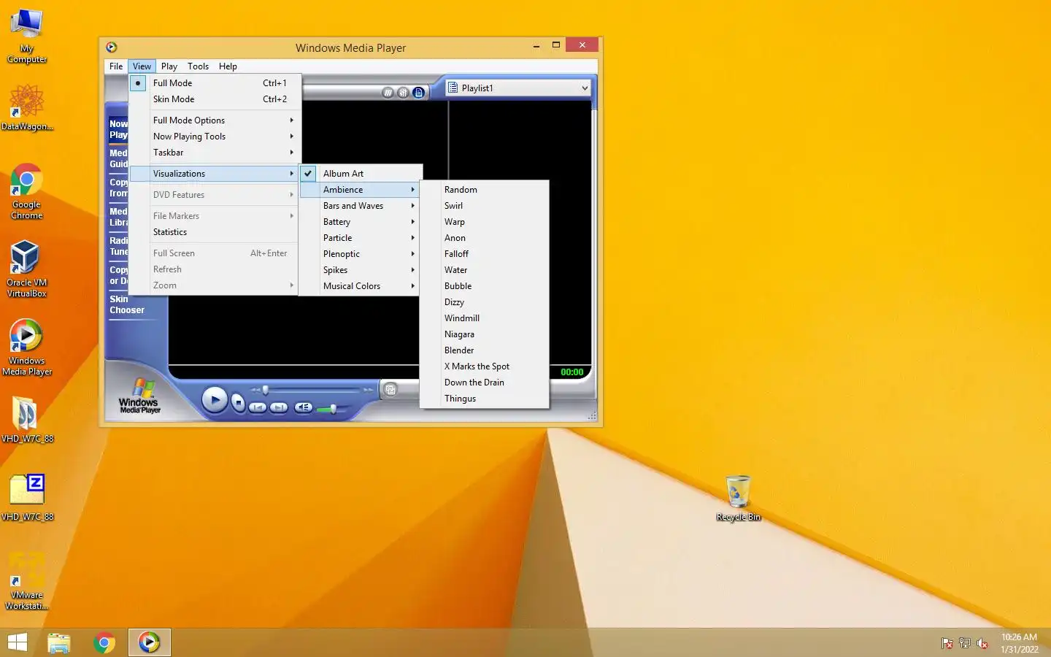This screenshot has width=1051, height=657.
Task: Click the Stop playback button
Action: 238,402
